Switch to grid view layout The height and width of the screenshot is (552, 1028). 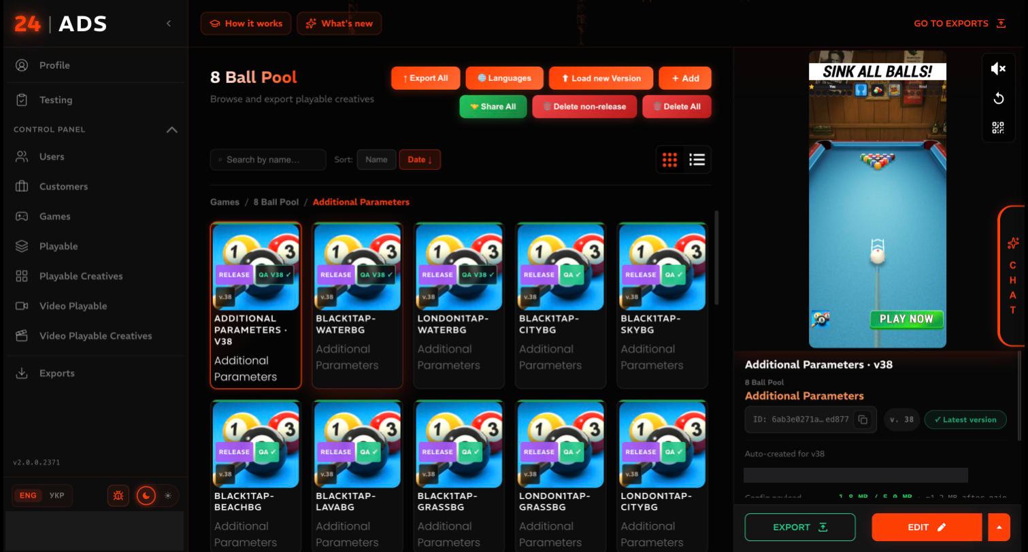[x=669, y=160]
